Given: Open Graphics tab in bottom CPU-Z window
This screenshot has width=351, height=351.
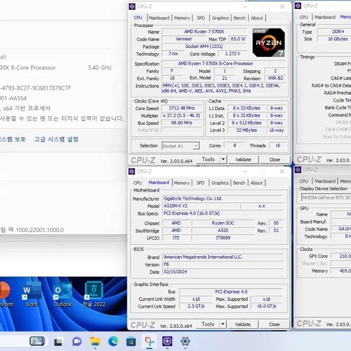Looking at the screenshot, I should coord(220,183).
